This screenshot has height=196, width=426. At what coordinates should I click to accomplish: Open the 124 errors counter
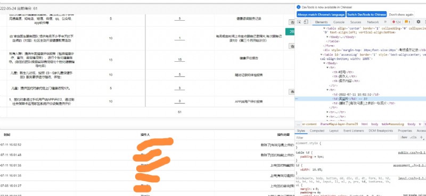(396, 22)
